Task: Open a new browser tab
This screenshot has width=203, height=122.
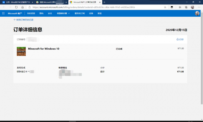Action: (x=104, y=2)
